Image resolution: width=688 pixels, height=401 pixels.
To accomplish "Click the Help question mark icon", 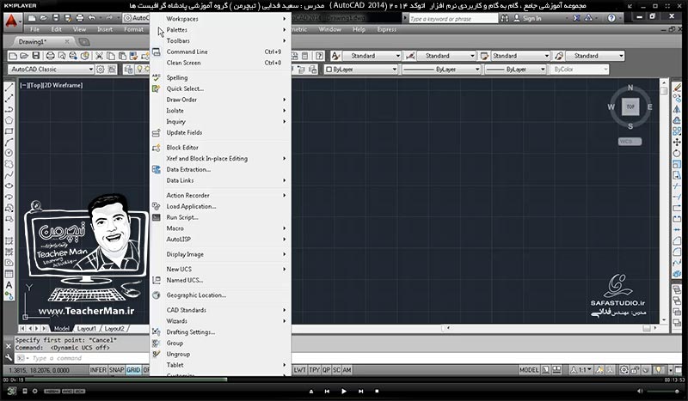I will (611, 18).
